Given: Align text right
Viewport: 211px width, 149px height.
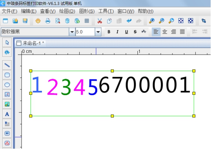Looking at the screenshot, I should click(174, 32).
